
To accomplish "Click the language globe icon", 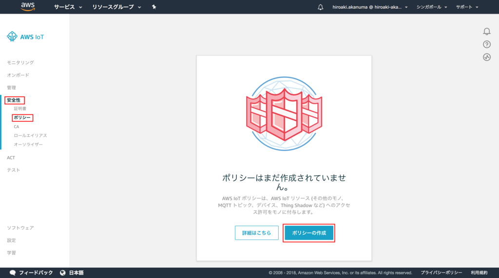I will [63, 273].
